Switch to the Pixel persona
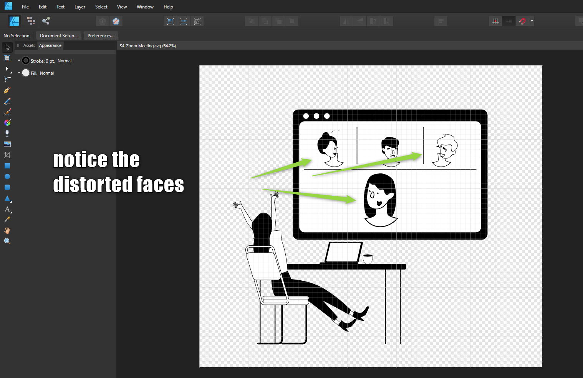 point(31,21)
